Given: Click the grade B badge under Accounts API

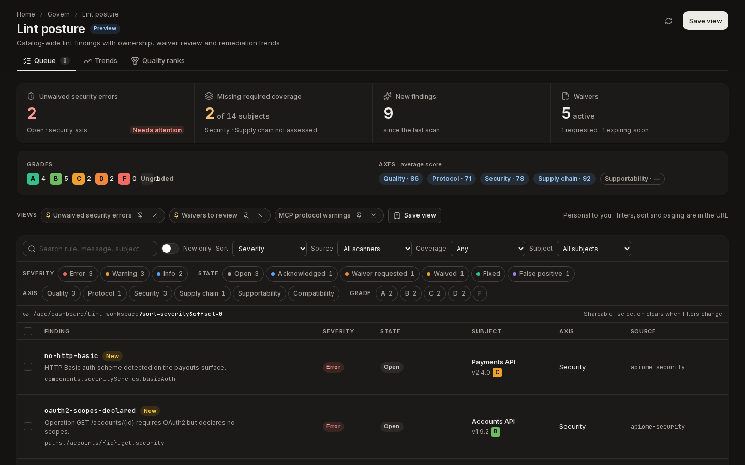Looking at the screenshot, I should [496, 432].
